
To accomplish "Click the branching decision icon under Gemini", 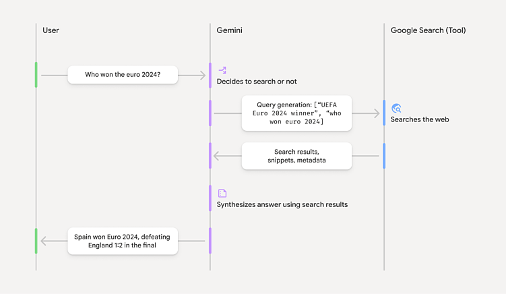I will point(222,69).
